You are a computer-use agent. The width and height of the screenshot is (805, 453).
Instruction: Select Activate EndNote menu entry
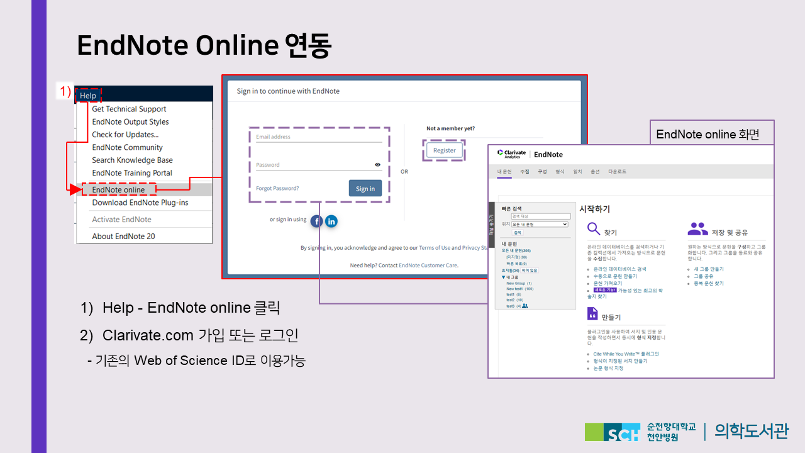point(121,220)
